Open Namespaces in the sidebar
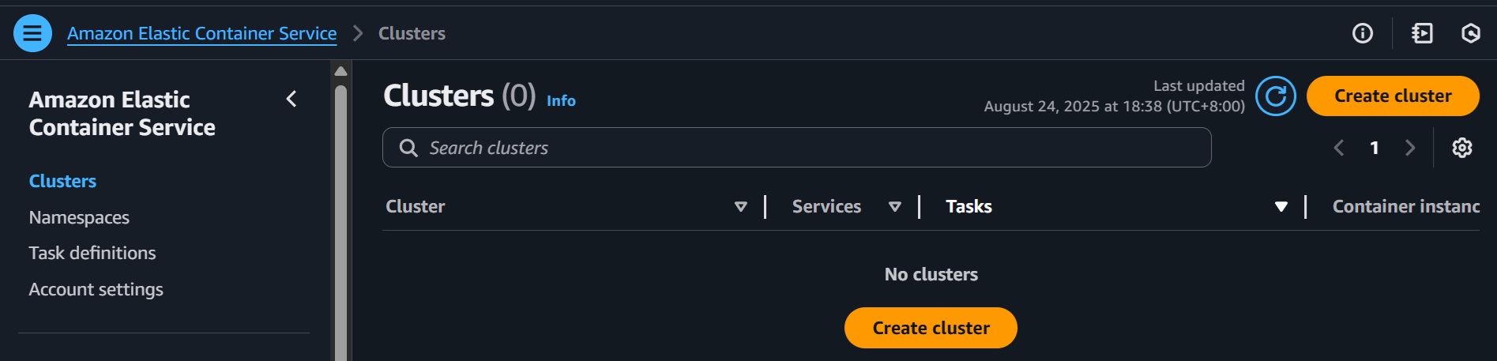This screenshot has width=1497, height=361. point(79,217)
